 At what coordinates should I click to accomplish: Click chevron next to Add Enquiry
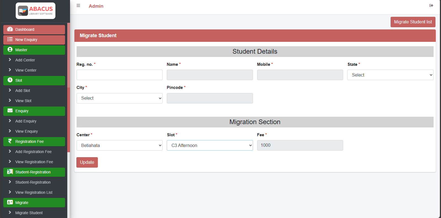[x=10, y=121]
